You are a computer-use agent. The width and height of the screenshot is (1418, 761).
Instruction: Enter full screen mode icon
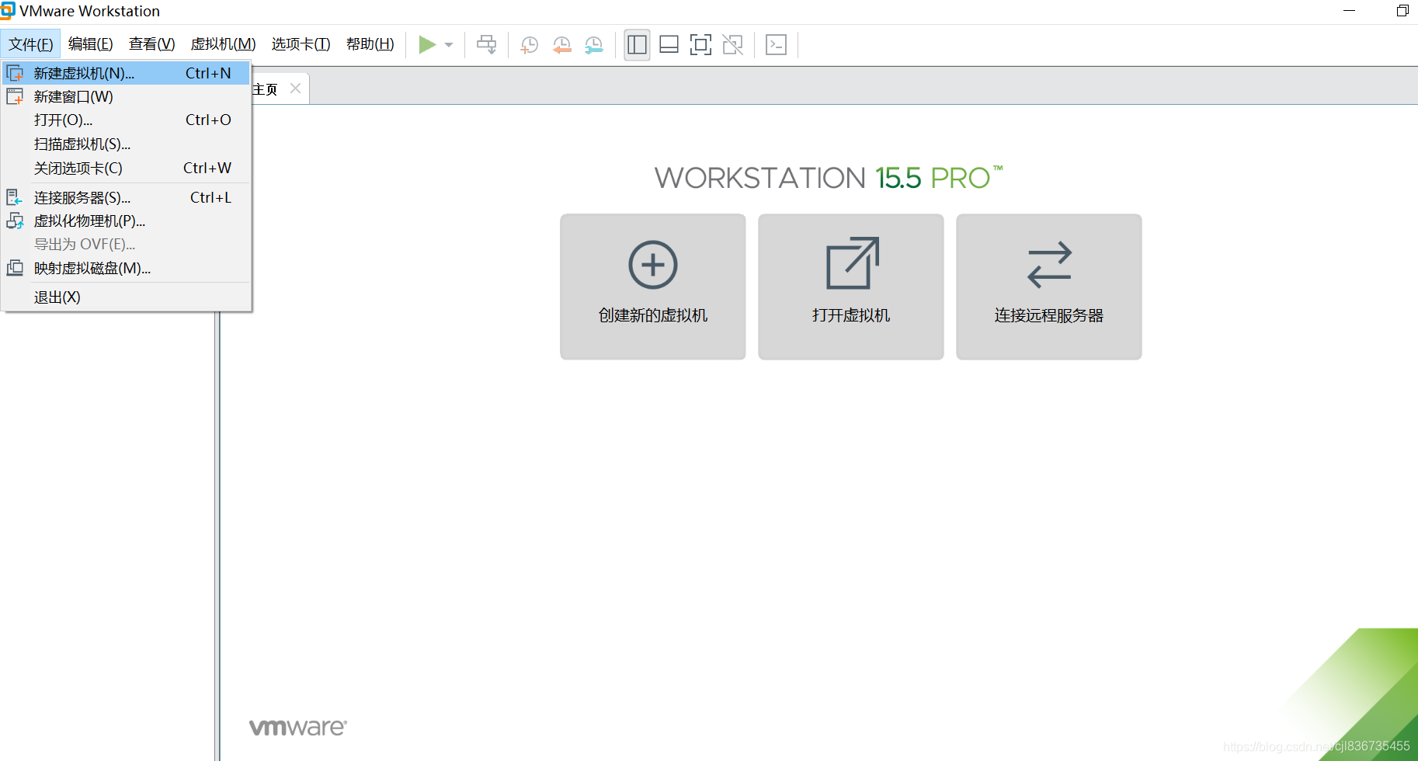(x=700, y=44)
